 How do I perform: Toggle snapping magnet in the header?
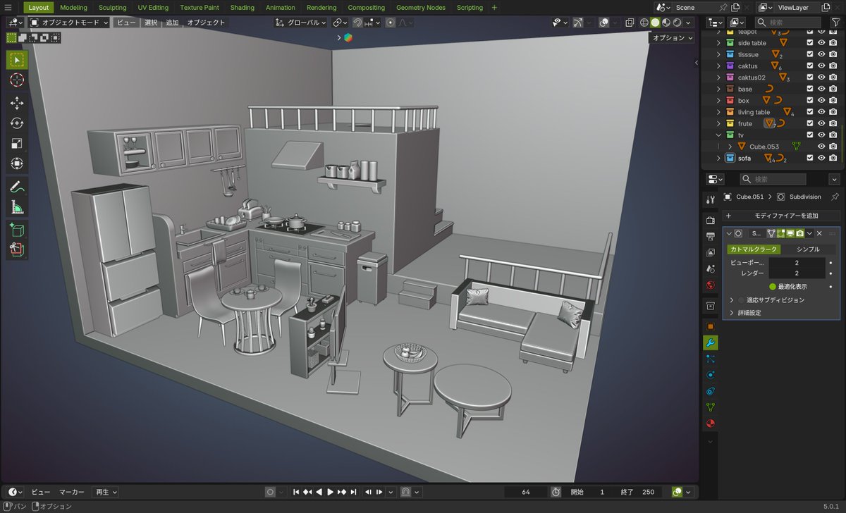click(x=357, y=23)
